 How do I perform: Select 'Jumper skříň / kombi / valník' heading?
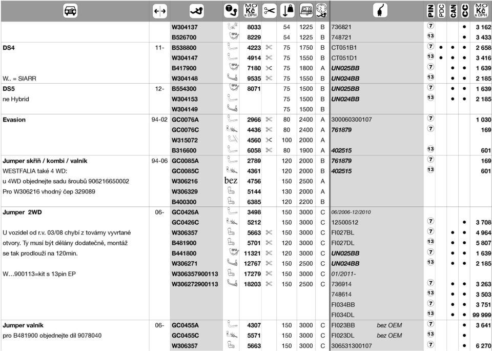pos(45,161)
